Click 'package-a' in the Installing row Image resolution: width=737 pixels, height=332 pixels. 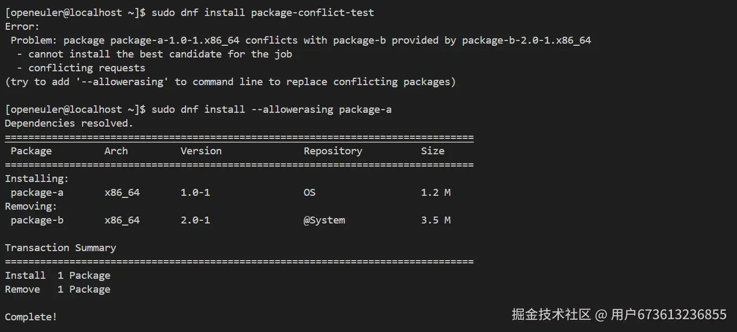(x=37, y=192)
